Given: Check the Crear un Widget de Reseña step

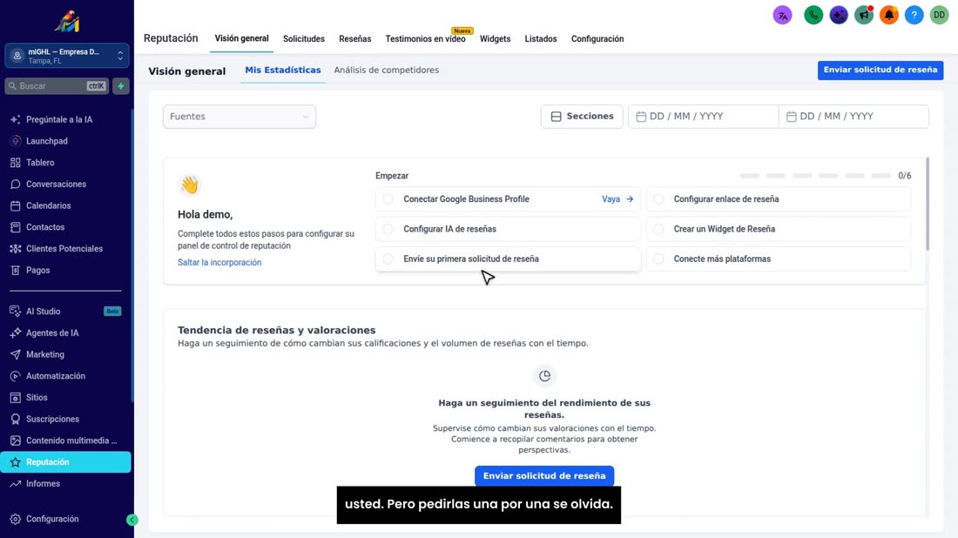Looking at the screenshot, I should click(x=658, y=229).
